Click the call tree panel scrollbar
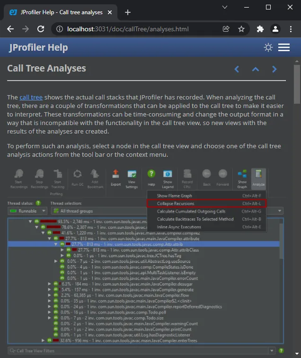Viewport: 301px width, 358px height. (281, 241)
